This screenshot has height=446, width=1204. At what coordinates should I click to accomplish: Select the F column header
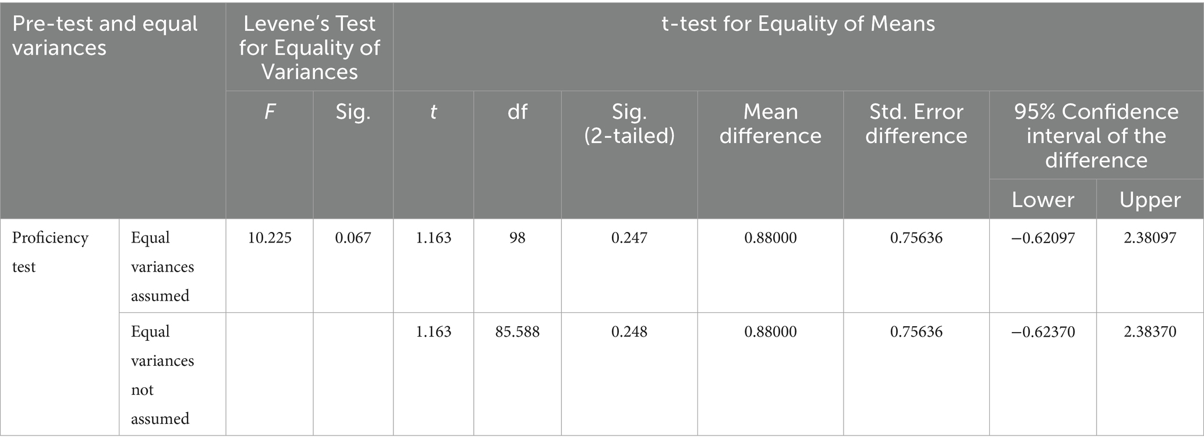tap(270, 111)
